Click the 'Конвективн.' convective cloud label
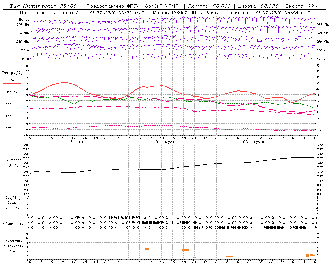 (x=13, y=241)
